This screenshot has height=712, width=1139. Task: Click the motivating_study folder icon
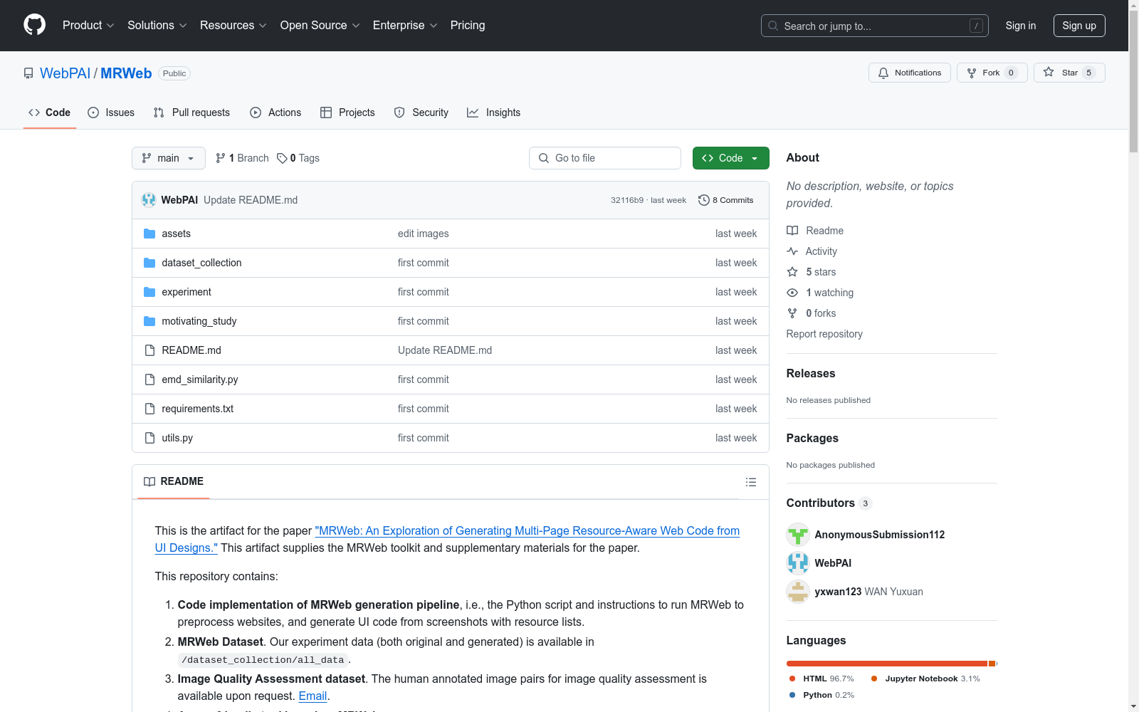[x=149, y=321]
